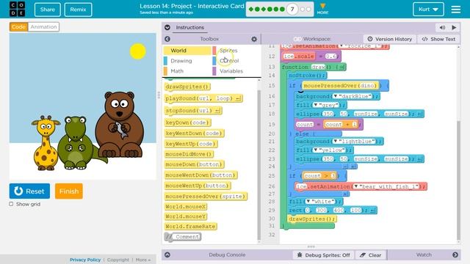Select the Control toolbox category

pos(229,61)
